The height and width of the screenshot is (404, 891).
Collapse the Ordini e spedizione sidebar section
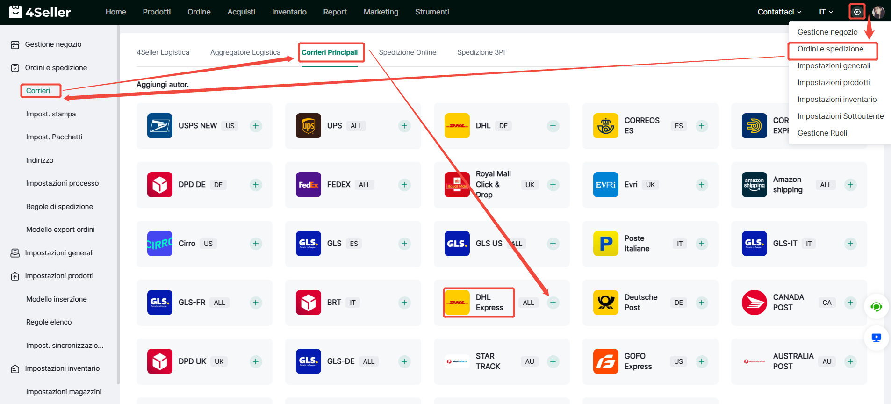tap(56, 68)
